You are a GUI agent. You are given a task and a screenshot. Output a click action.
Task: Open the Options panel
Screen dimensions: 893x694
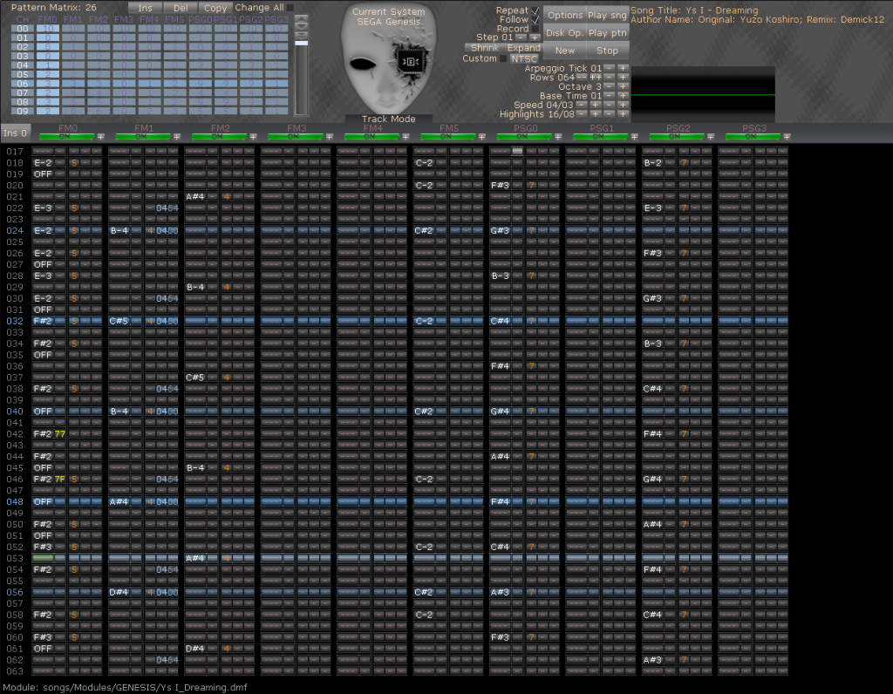coord(565,16)
